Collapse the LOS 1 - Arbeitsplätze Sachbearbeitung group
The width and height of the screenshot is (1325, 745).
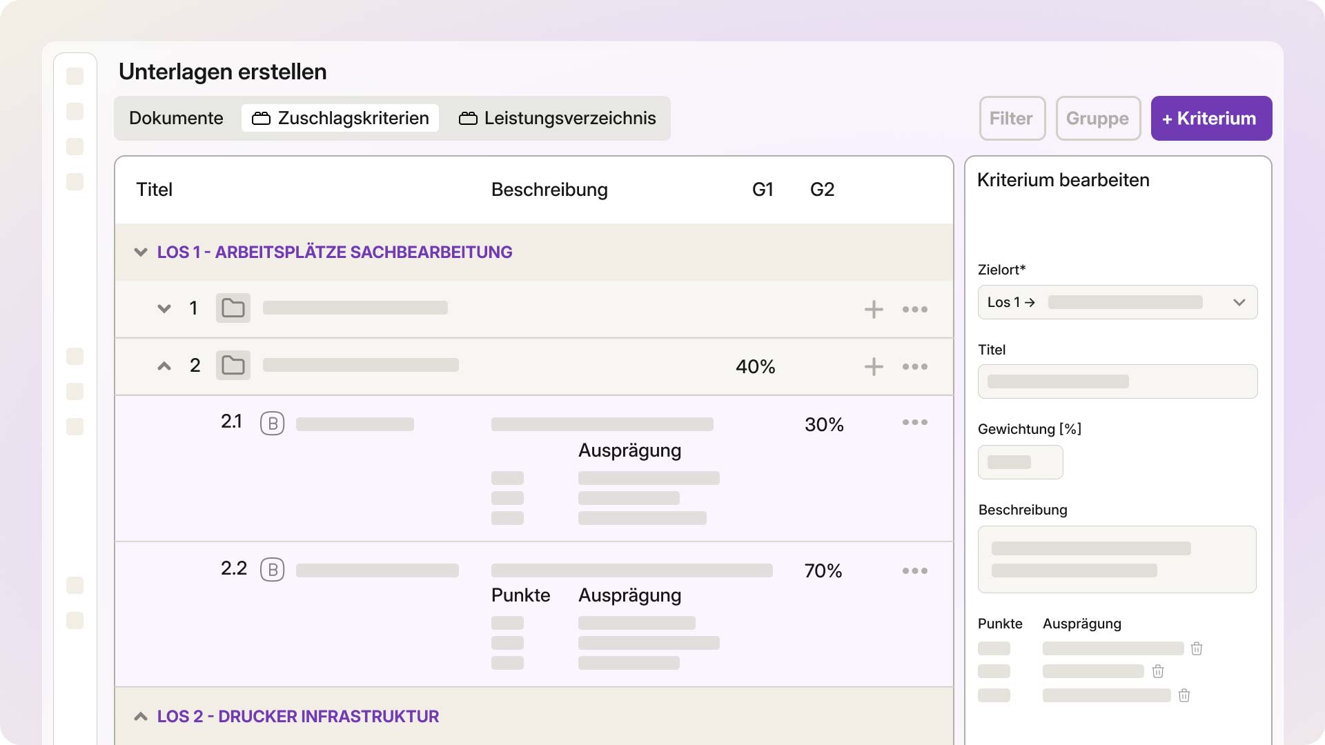[x=141, y=252]
